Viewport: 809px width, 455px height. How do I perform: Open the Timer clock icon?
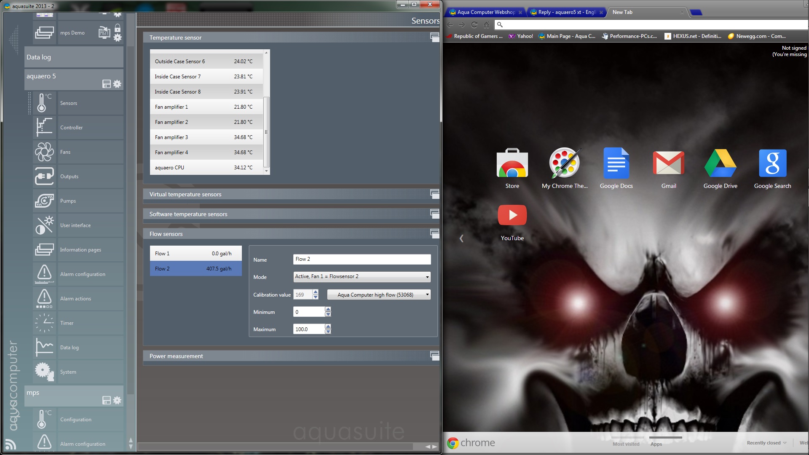(x=44, y=323)
